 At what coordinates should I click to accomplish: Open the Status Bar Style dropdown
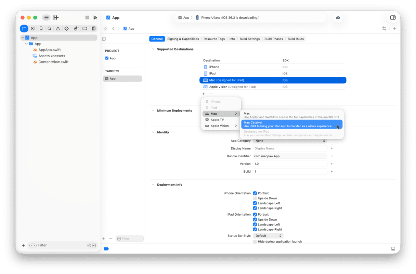[x=268, y=236]
